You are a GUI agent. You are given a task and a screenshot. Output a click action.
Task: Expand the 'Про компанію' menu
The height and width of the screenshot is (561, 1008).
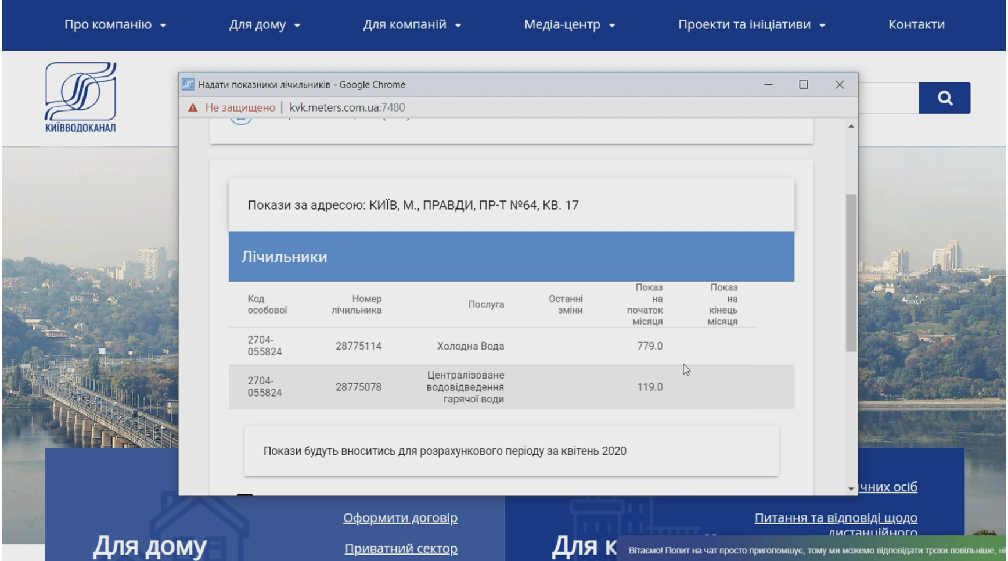[115, 25]
